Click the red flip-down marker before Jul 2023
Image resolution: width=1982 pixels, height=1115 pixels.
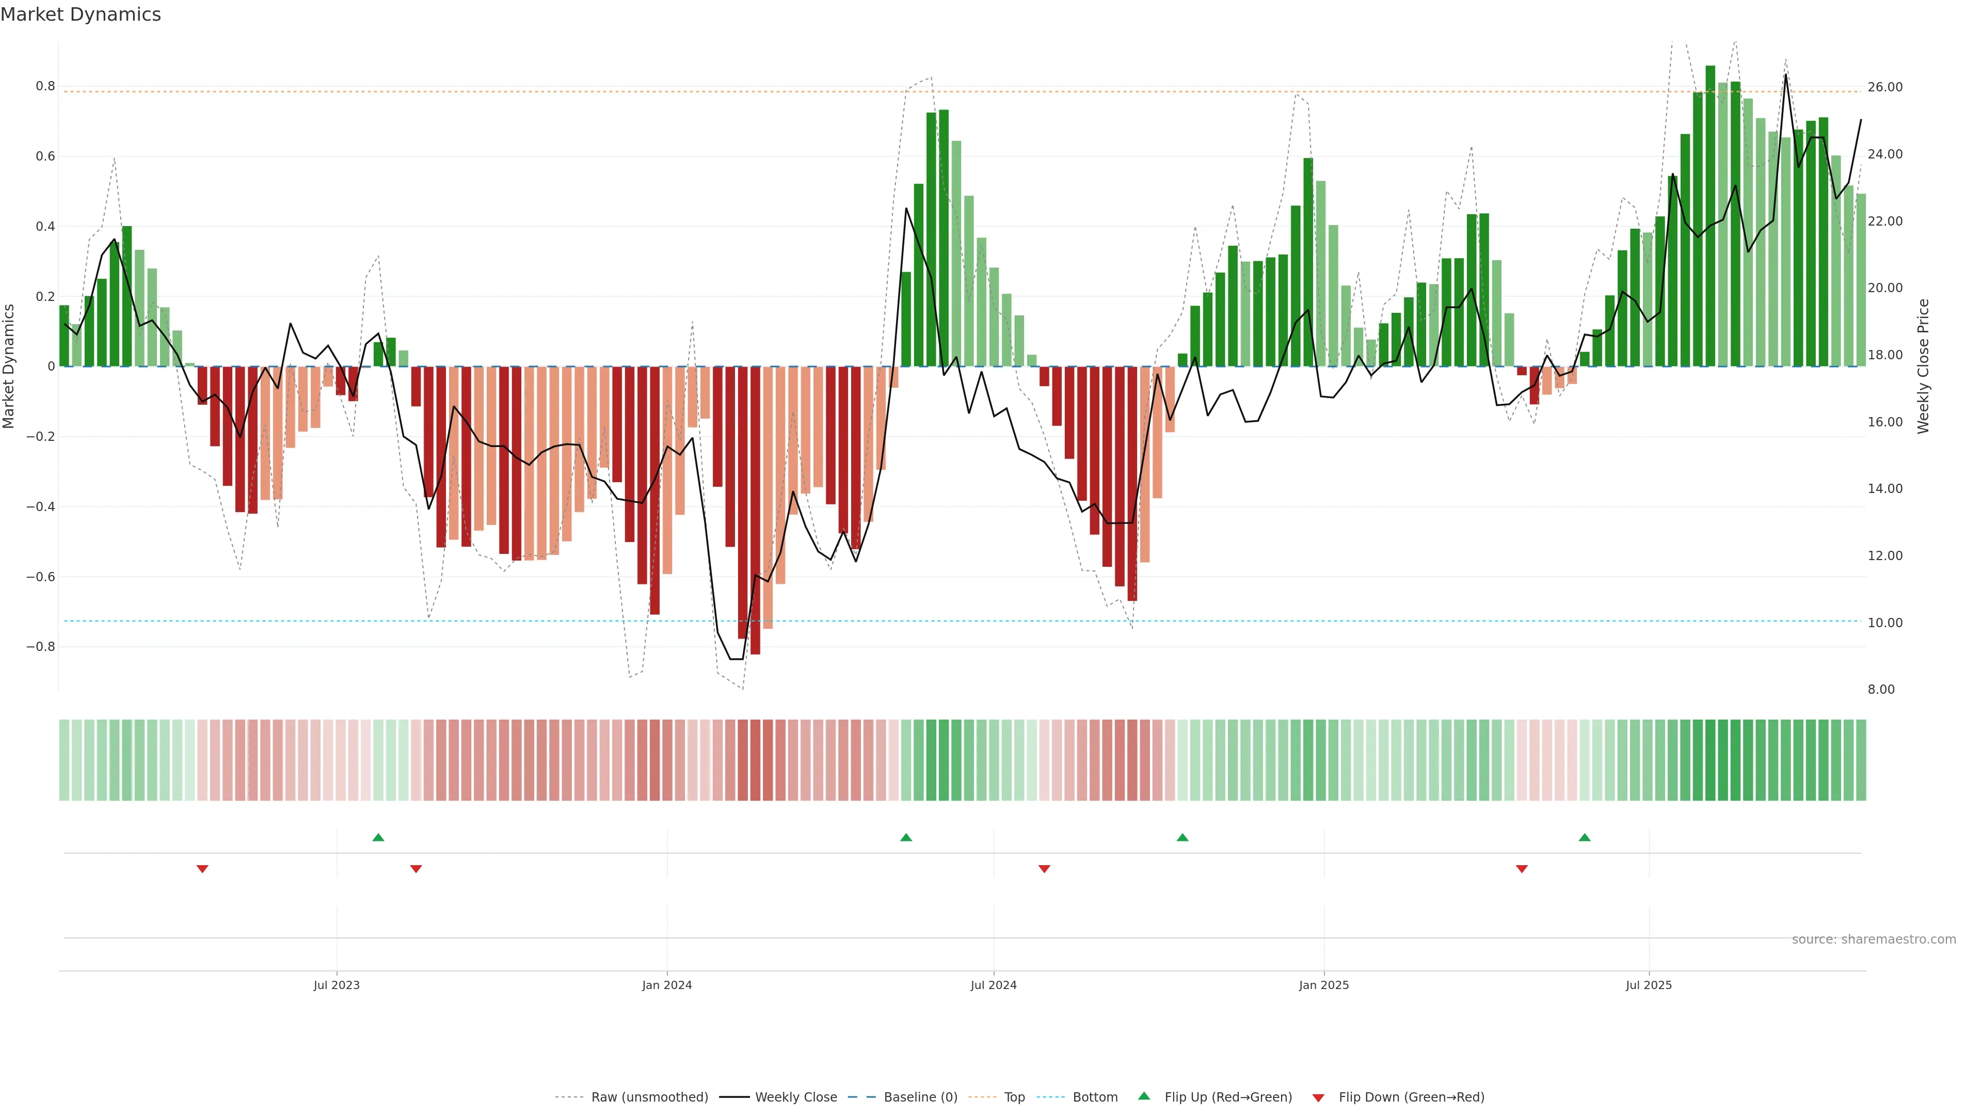[202, 869]
